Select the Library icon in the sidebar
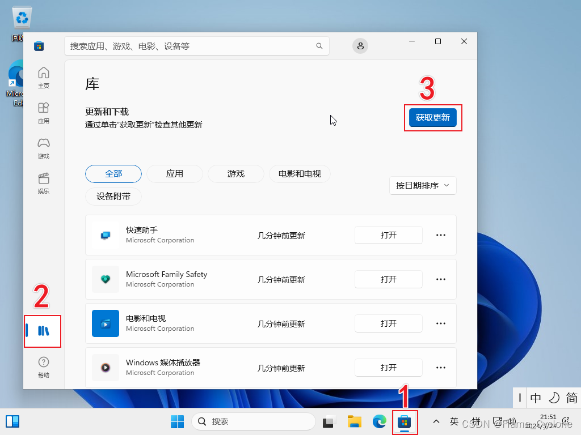581x435 pixels. pos(43,331)
